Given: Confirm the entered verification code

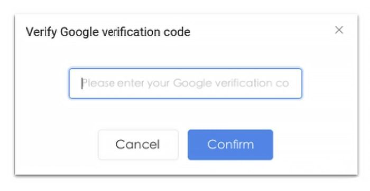Looking at the screenshot, I should [x=230, y=145].
